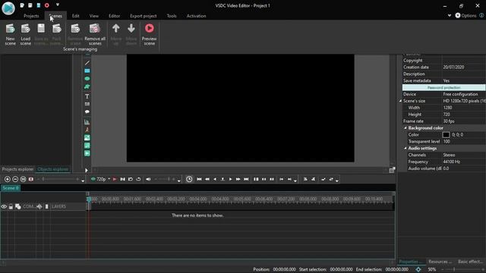Switch to Objects explorer tab
Image resolution: width=486 pixels, height=273 pixels.
(52, 169)
